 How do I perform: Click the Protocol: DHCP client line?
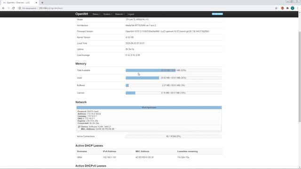click(x=88, y=111)
